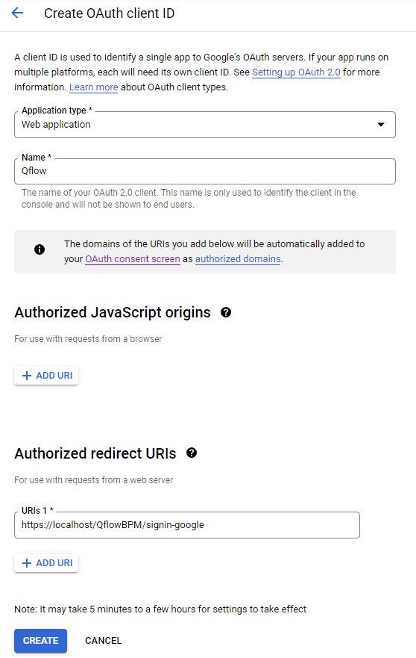Add another URI under redirect URIs

coord(46,563)
